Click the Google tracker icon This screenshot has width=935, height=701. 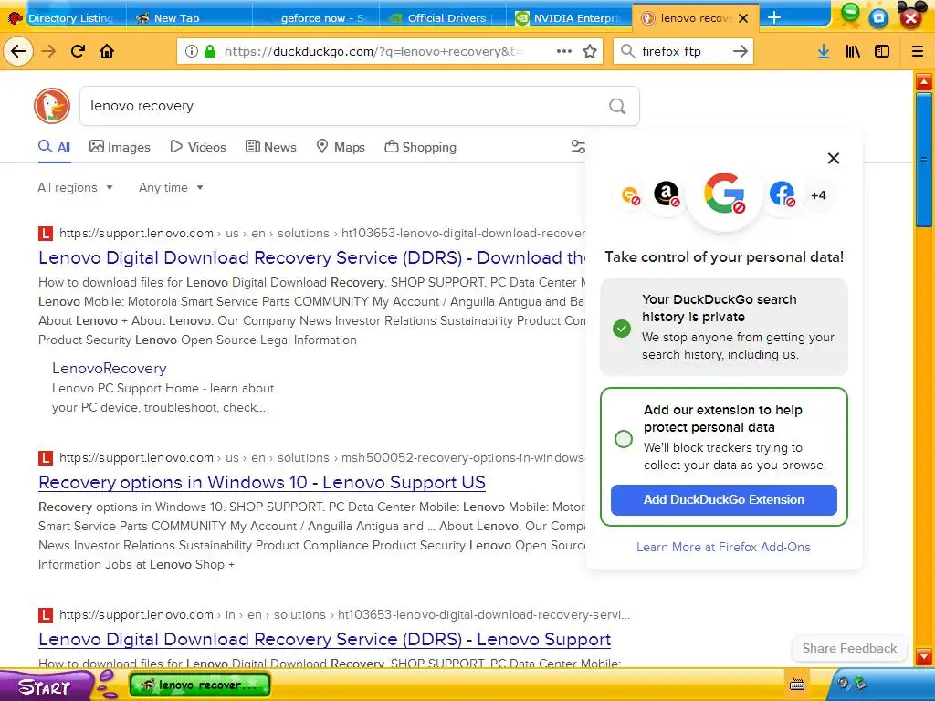[724, 194]
